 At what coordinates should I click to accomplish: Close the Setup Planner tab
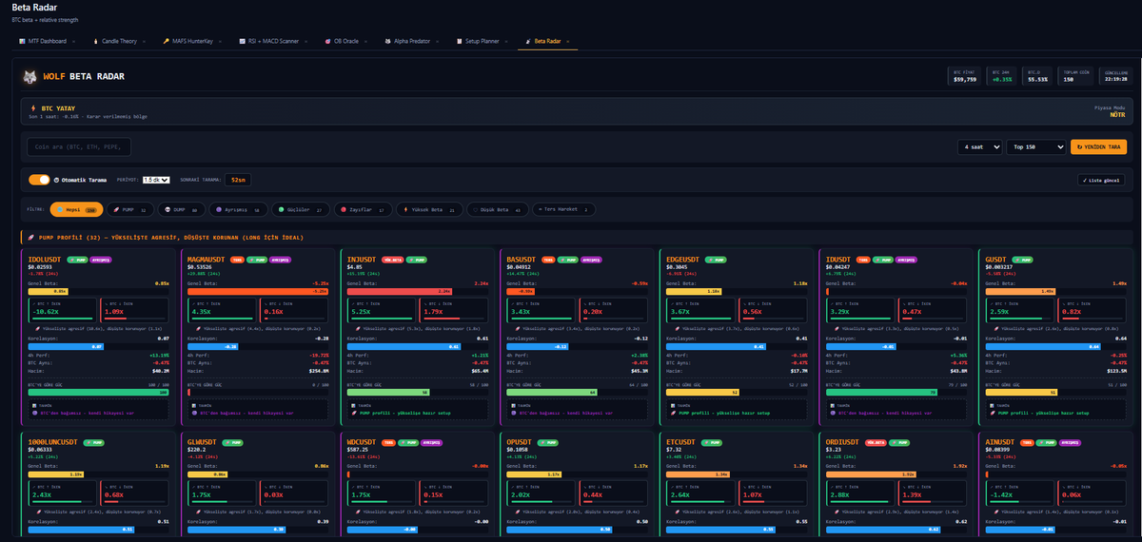[506, 42]
